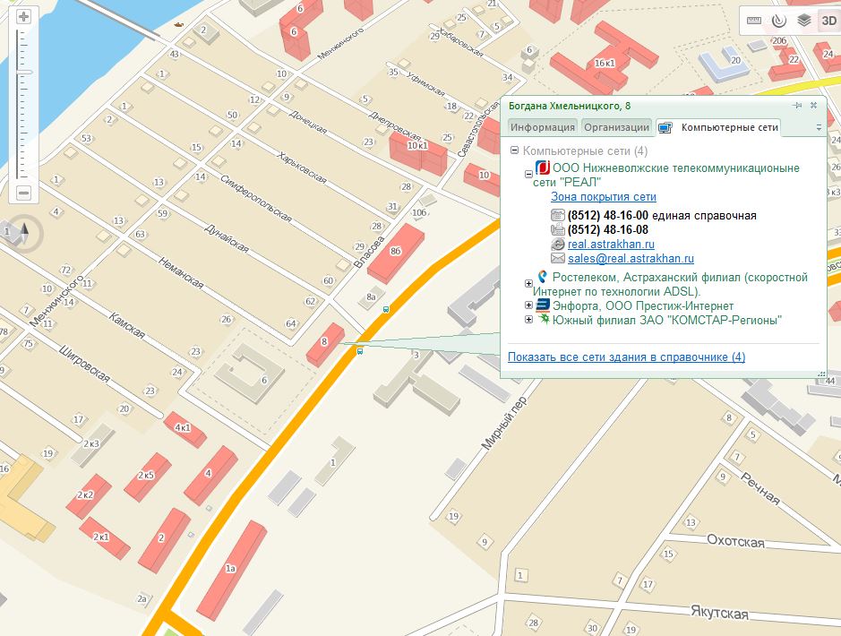Image resolution: width=841 pixels, height=636 pixels.
Task: Pin the Богдана Хмельницкого, 8 info card
Action: 797,106
